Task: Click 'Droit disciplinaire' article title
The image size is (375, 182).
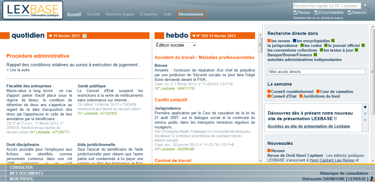Action: (23, 145)
